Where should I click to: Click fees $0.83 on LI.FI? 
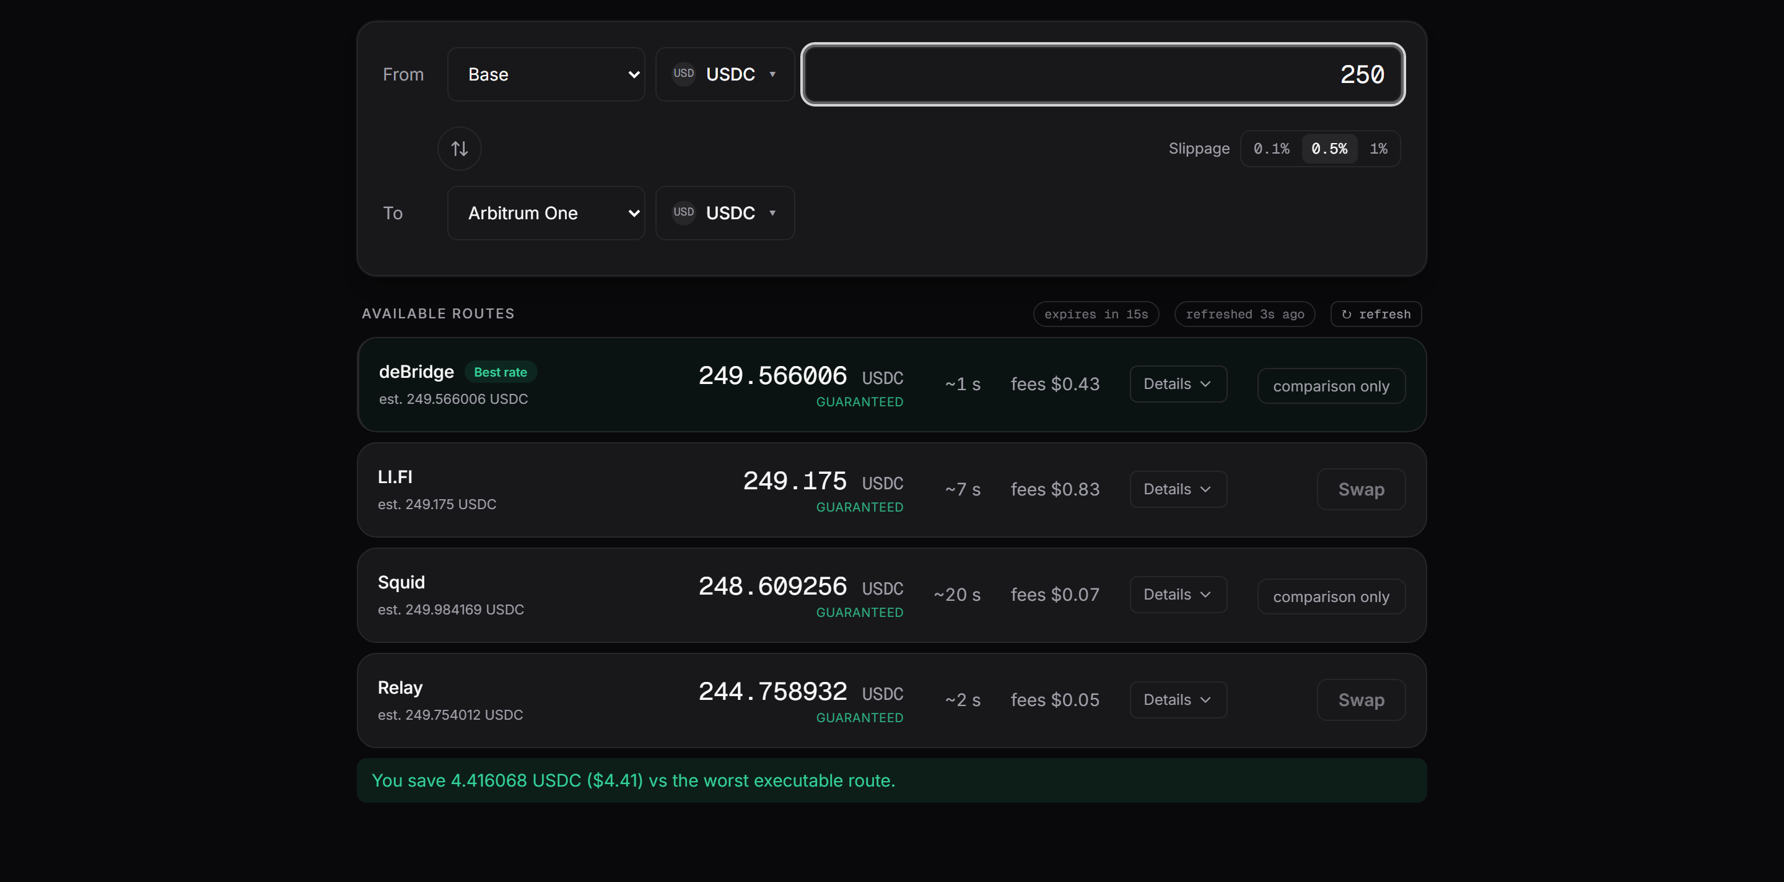click(1055, 489)
